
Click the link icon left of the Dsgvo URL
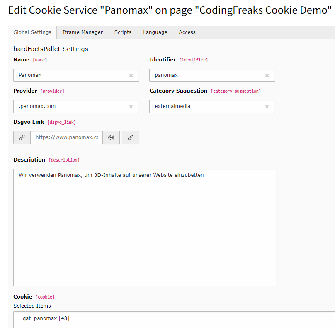pos(22,137)
